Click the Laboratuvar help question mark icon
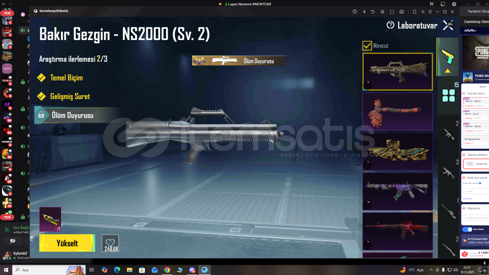Image resolution: width=489 pixels, height=275 pixels. point(390,25)
